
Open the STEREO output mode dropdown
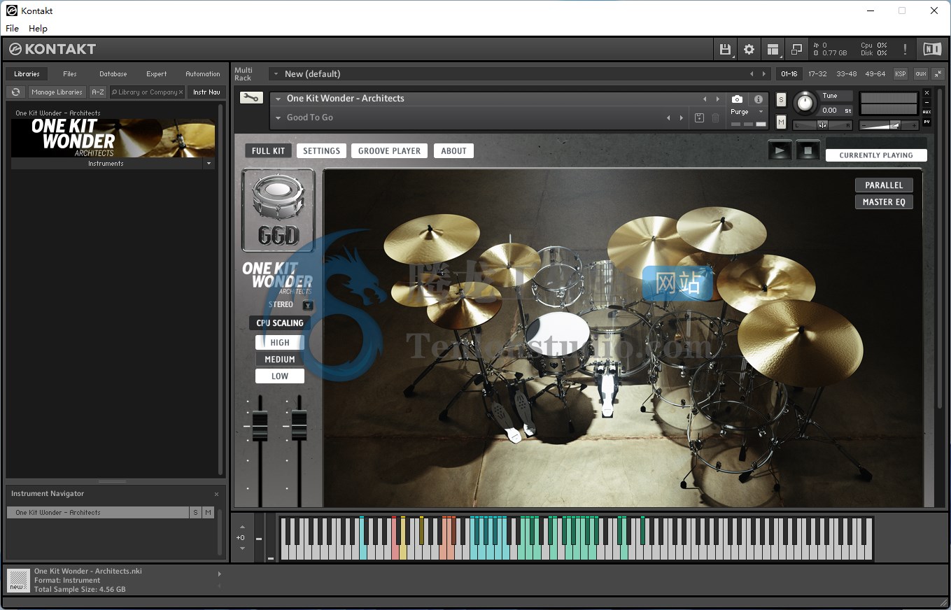coord(308,305)
